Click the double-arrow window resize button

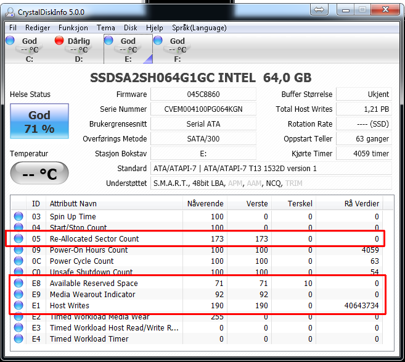pyautogui.click(x=319, y=10)
